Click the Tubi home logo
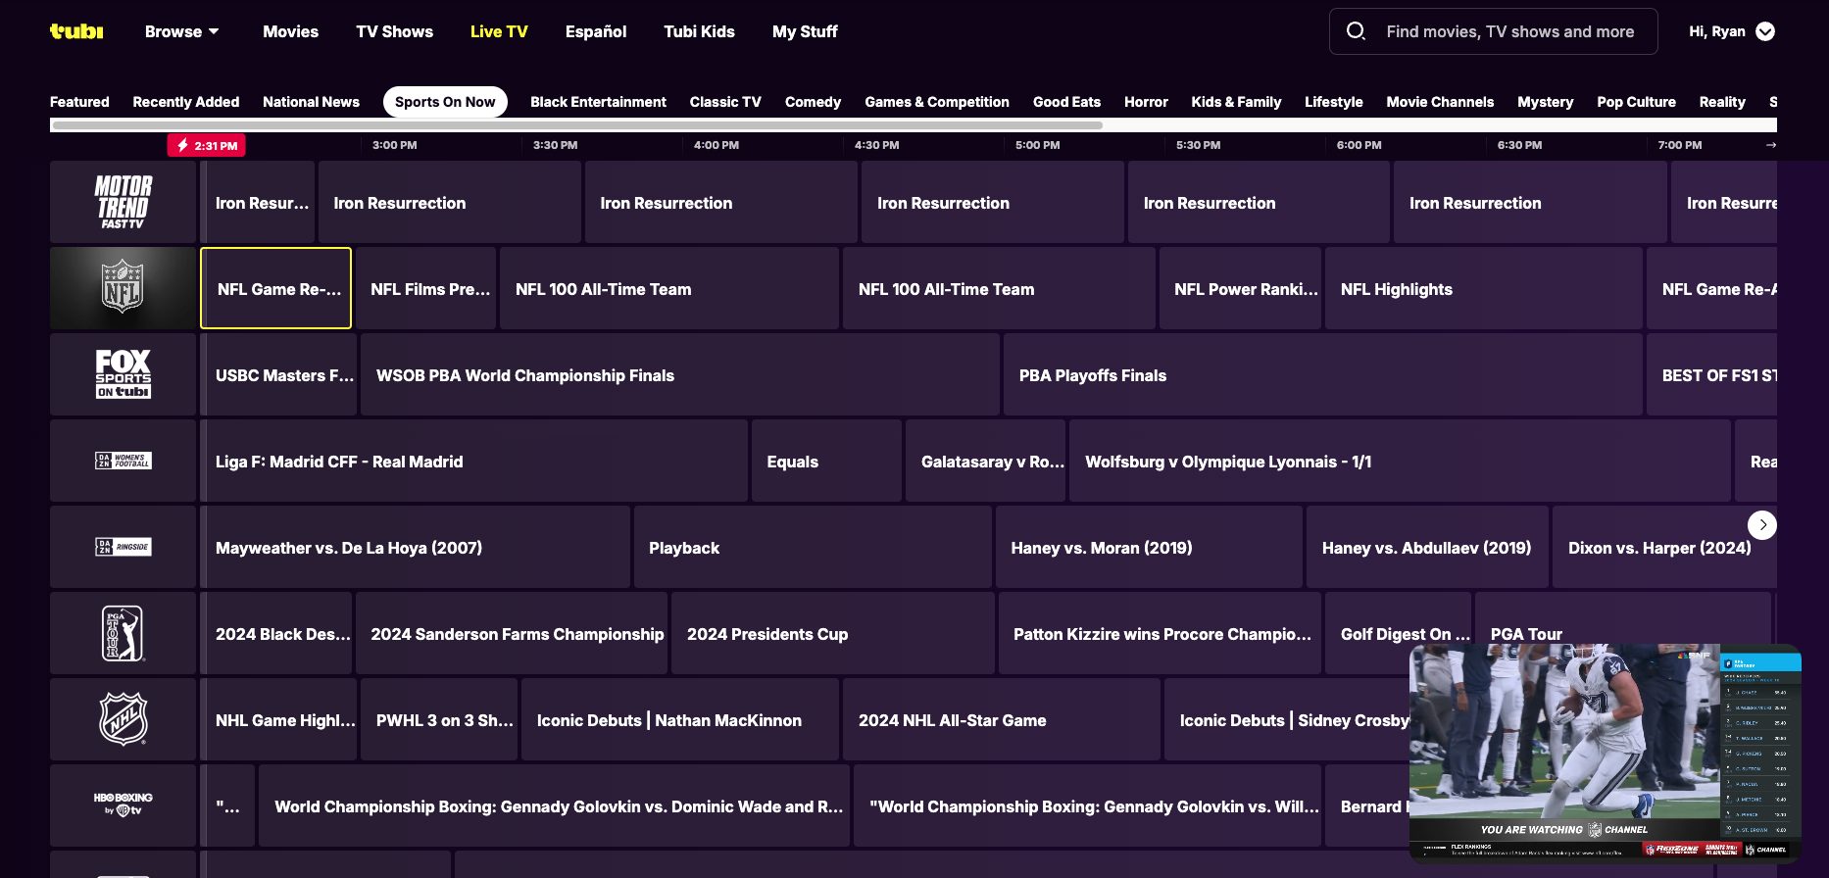This screenshot has width=1829, height=878. (76, 31)
